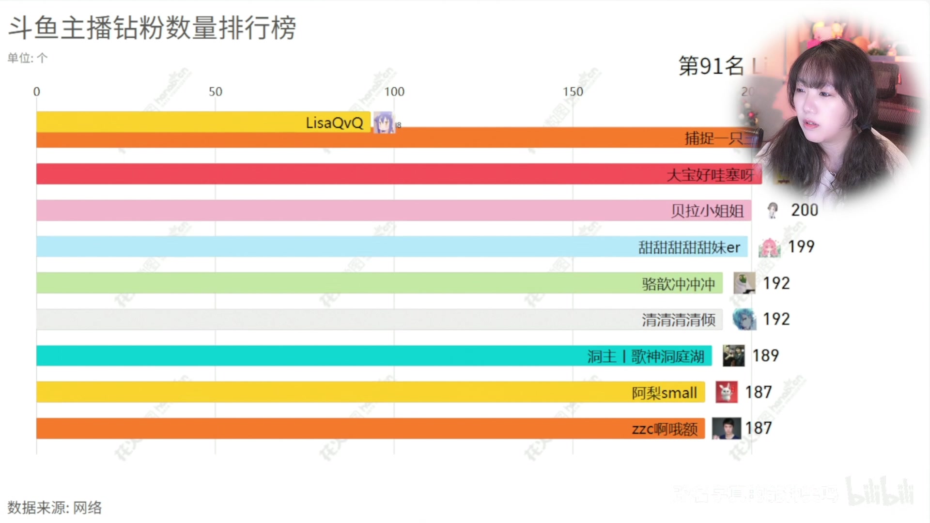930x523 pixels.
Task: Click the yellow 阿梨small bar
Action: click(371, 392)
